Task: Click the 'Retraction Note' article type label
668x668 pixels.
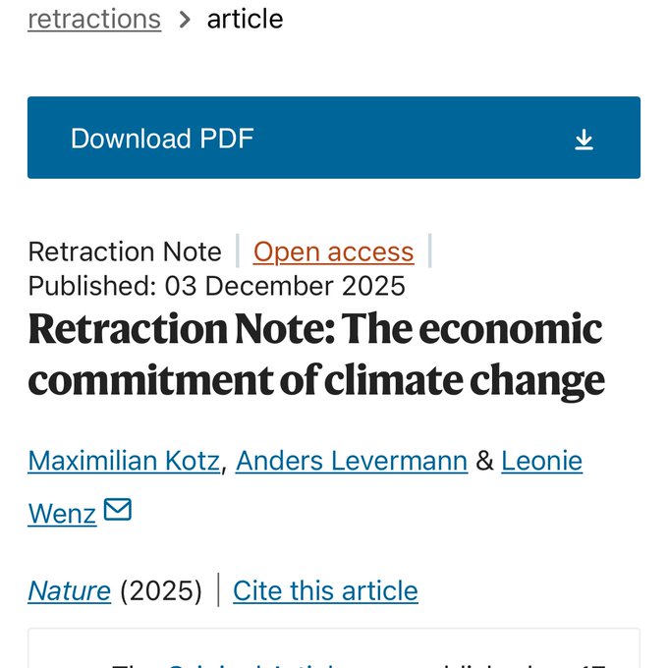Action: (x=125, y=252)
